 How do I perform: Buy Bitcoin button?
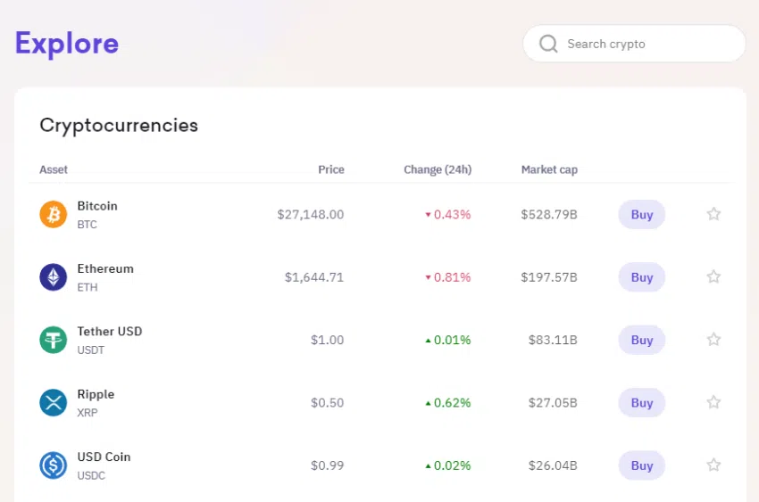[x=642, y=215]
